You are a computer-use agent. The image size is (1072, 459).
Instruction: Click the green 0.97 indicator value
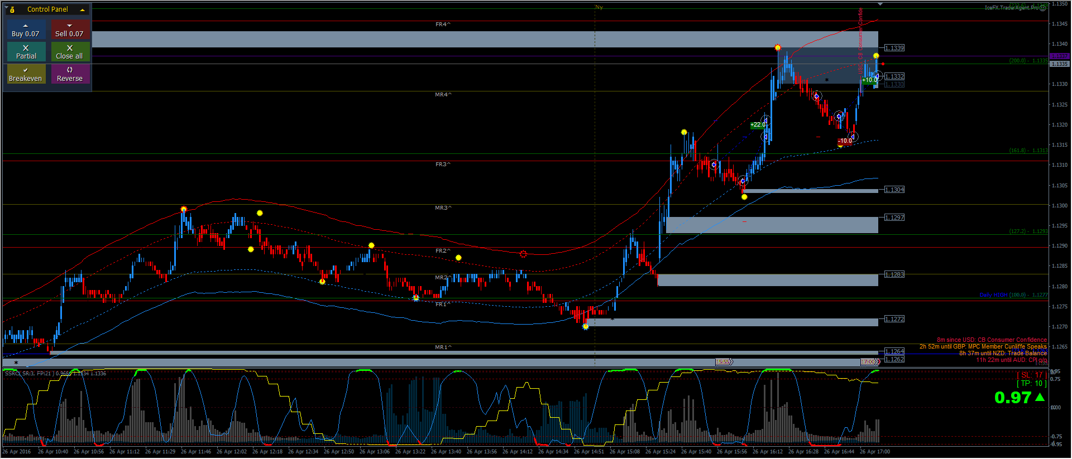[x=1012, y=398]
